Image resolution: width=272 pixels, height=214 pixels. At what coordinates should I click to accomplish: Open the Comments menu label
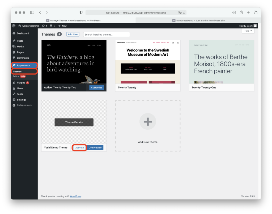(x=23, y=58)
